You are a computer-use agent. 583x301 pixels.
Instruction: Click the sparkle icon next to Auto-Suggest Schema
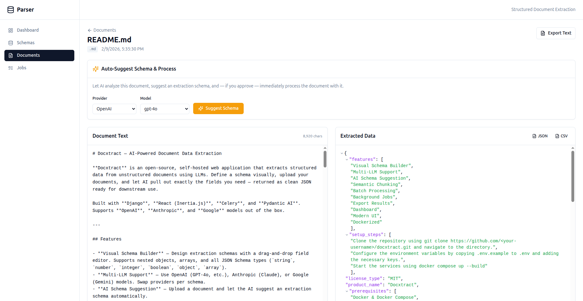pos(96,69)
